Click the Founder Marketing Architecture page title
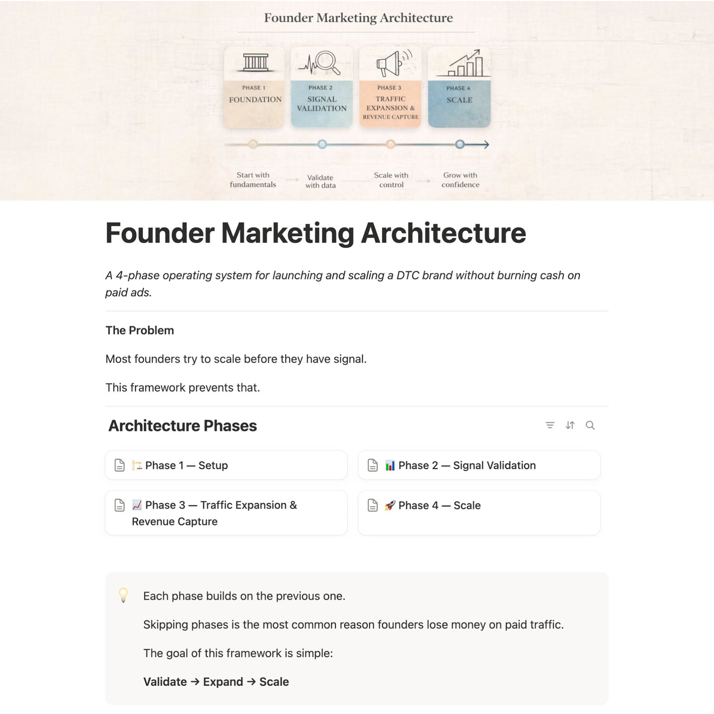Viewport: 714px width, 714px height. click(x=316, y=232)
